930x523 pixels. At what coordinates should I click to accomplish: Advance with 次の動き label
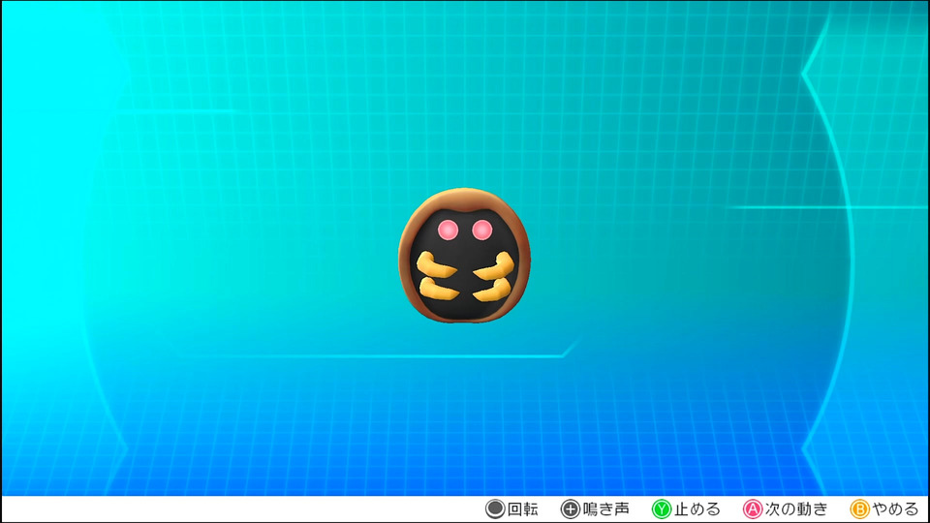[796, 508]
